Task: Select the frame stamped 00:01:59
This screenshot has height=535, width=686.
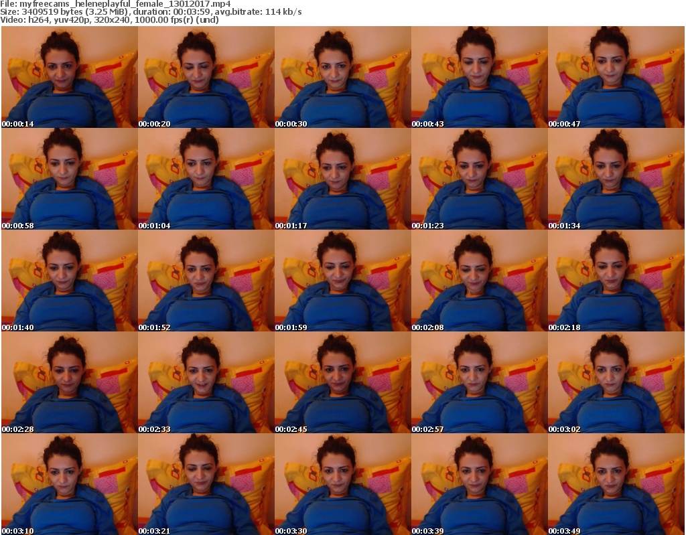Action: 342,281
